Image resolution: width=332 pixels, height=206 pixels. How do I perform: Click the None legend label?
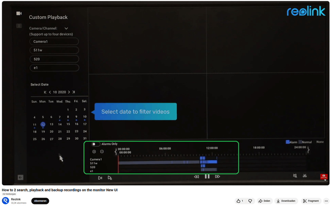pos(320,142)
